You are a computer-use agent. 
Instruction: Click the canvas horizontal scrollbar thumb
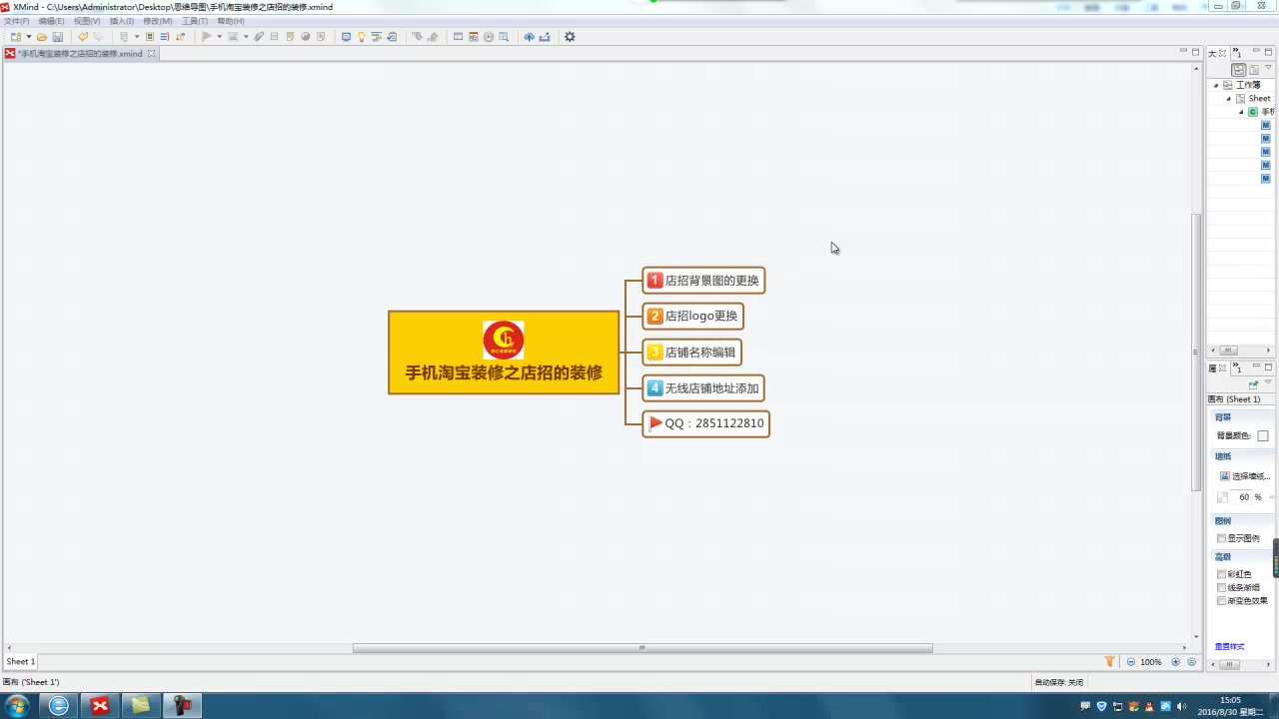(x=642, y=648)
